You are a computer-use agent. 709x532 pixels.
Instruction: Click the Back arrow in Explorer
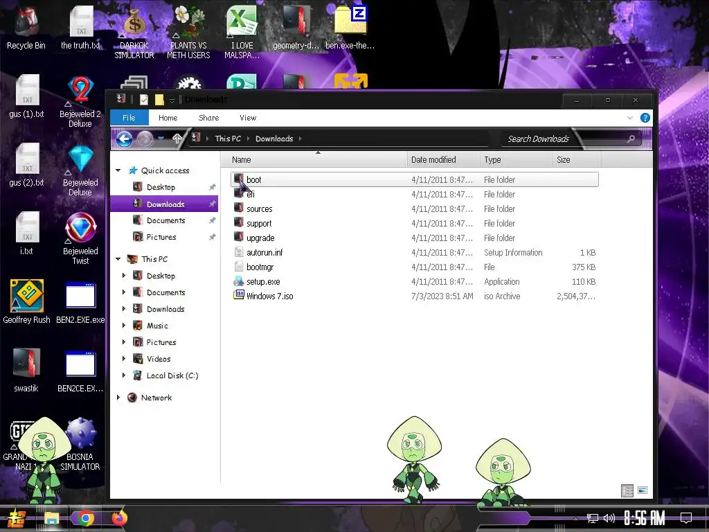(x=124, y=139)
